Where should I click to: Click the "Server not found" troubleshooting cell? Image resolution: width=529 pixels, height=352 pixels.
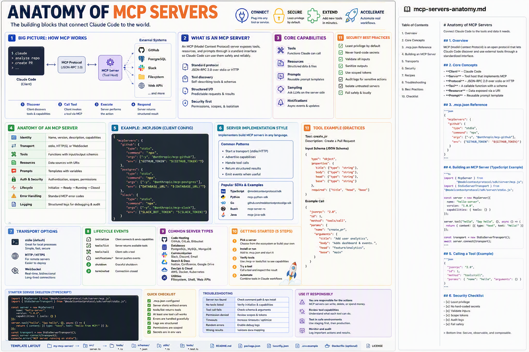[218, 300]
